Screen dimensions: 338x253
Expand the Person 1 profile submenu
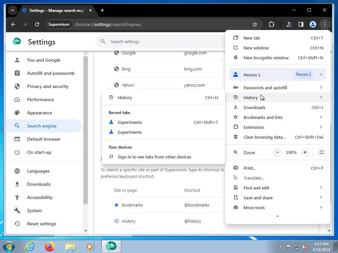tap(278, 75)
